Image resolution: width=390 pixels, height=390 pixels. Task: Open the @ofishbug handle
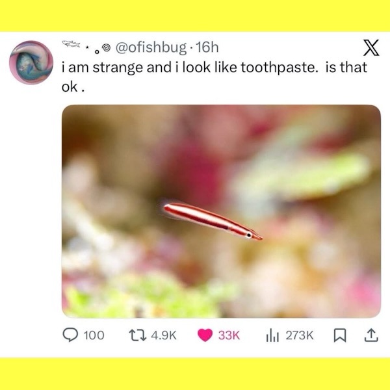pyautogui.click(x=151, y=47)
